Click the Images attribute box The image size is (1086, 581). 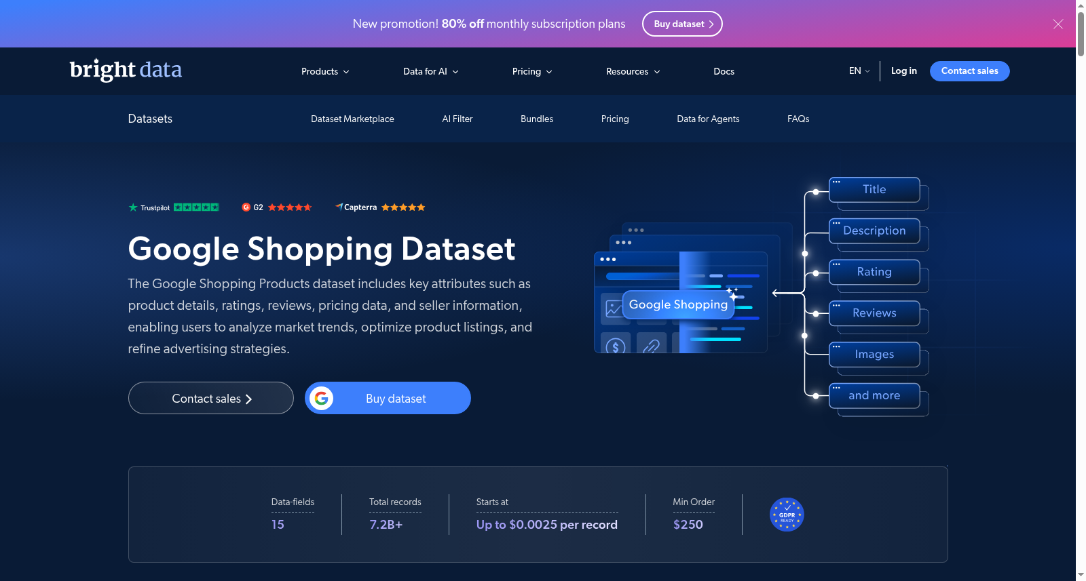coord(874,355)
